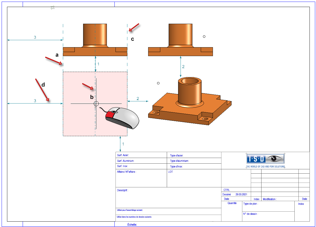This screenshot has width=316, height=227.
Task: Click 'THE WORLD OF CAD AND PDM SOLUTIONS' caption
Action: click(266, 167)
